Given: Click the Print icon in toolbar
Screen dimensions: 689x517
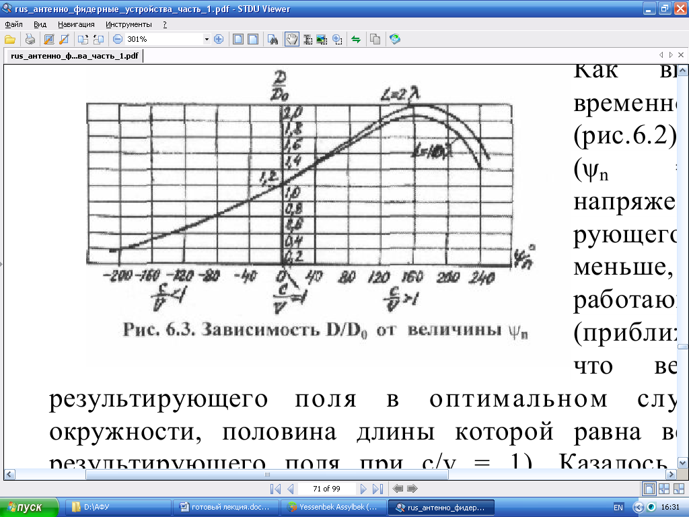Looking at the screenshot, I should click(x=30, y=40).
